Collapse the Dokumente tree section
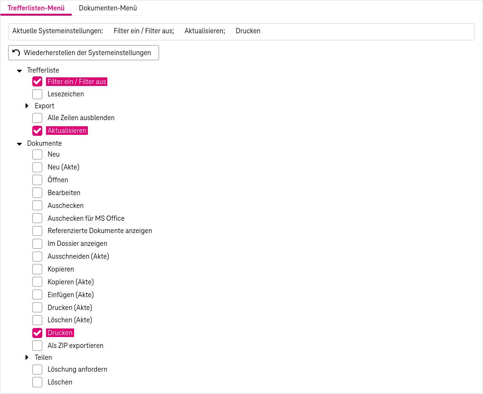Screen dimensions: 483x394 [x=19, y=144]
